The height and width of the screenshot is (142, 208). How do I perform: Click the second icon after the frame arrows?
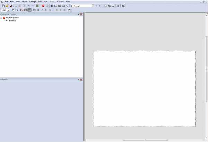click(x=109, y=6)
